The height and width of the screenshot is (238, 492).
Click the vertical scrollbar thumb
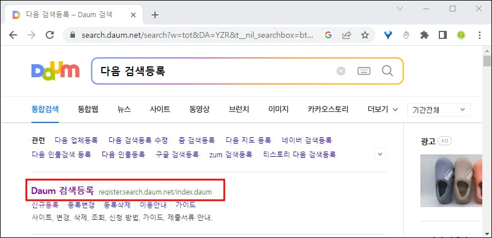tap(487, 61)
